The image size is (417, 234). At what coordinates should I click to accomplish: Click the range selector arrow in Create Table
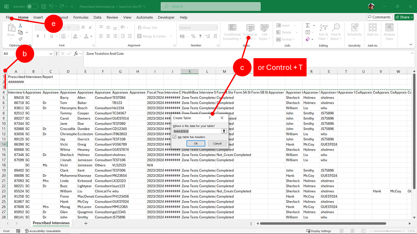tap(224, 131)
